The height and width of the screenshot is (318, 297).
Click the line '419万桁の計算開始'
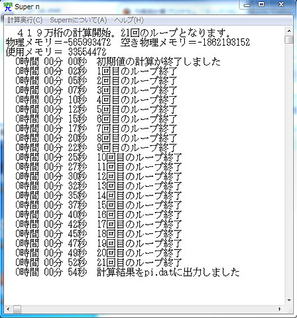click(123, 33)
